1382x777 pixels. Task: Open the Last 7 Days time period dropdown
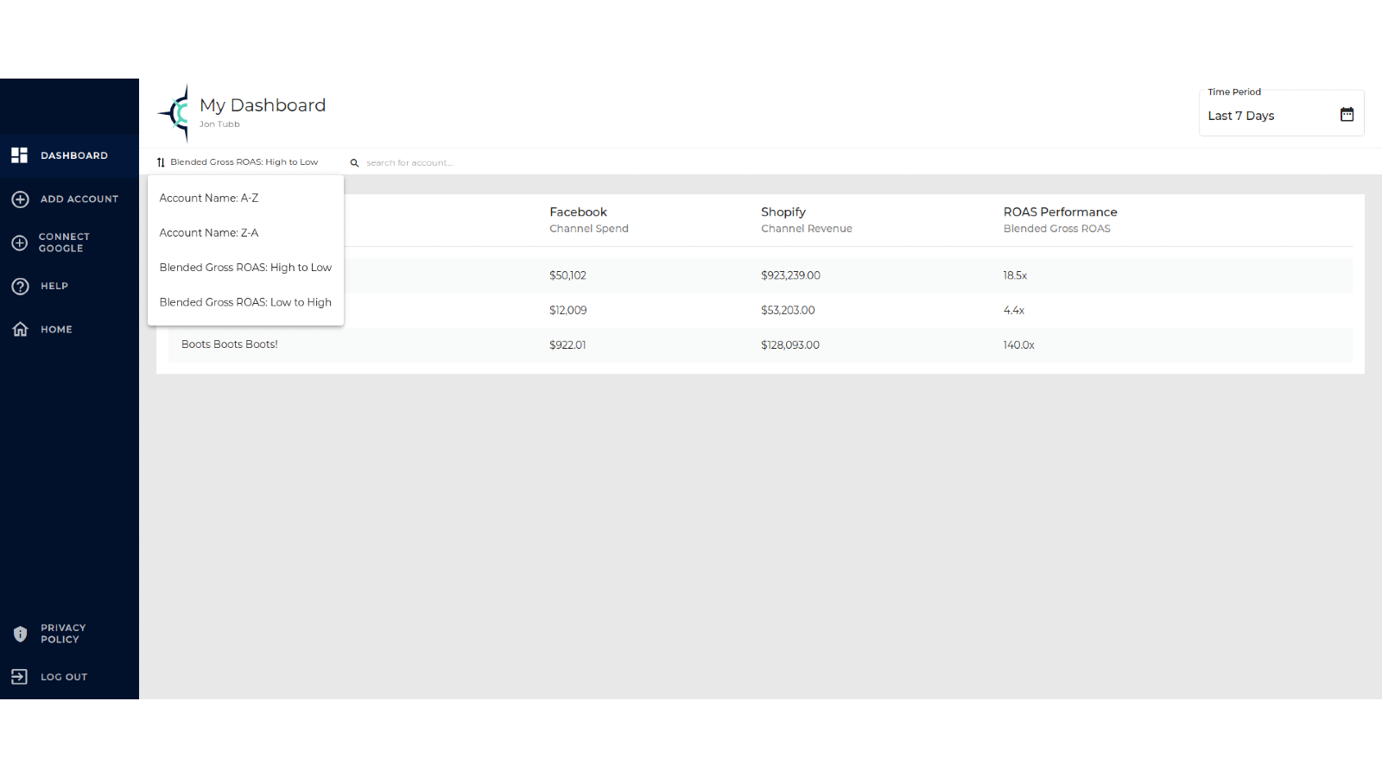(1282, 115)
